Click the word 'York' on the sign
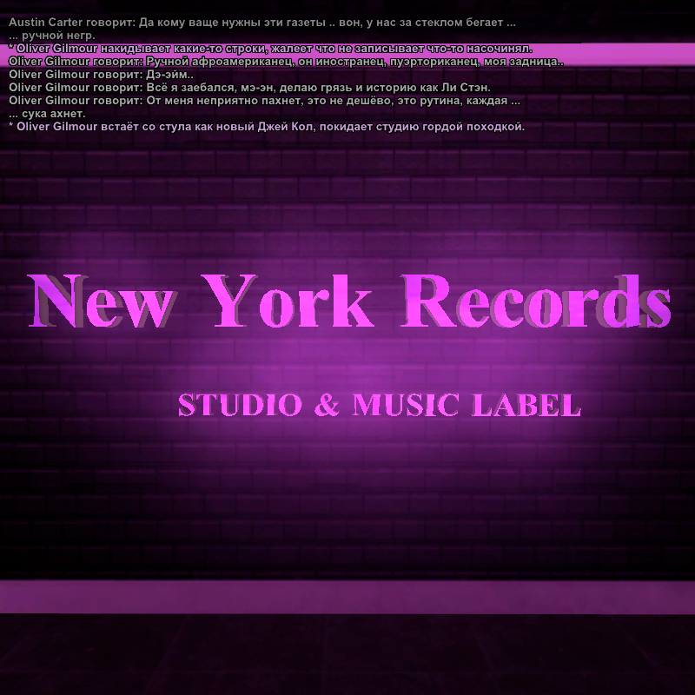 (285, 302)
